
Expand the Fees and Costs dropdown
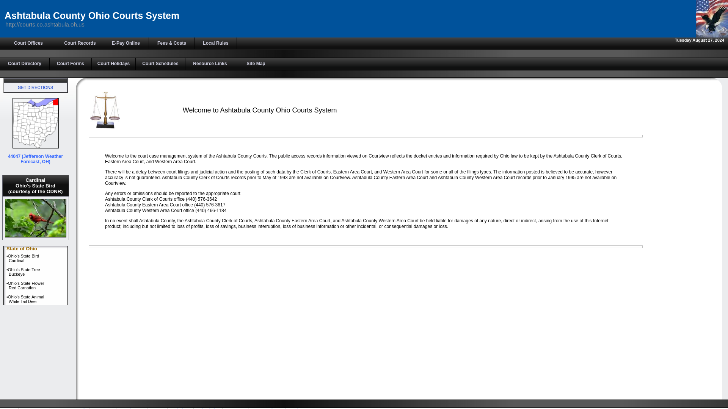point(171,43)
